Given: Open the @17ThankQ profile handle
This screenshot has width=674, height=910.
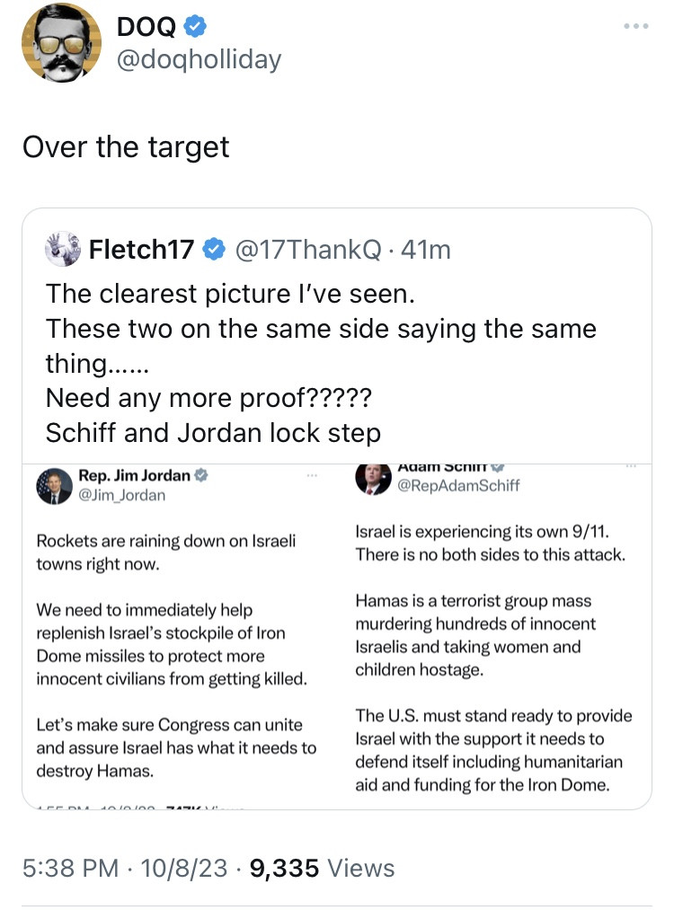Looking at the screenshot, I should click(x=308, y=250).
